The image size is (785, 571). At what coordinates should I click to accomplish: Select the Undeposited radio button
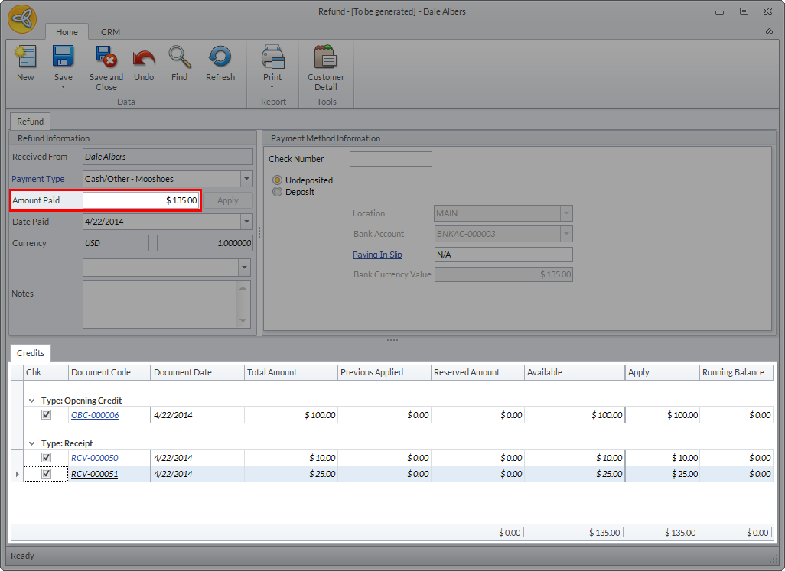pos(278,180)
